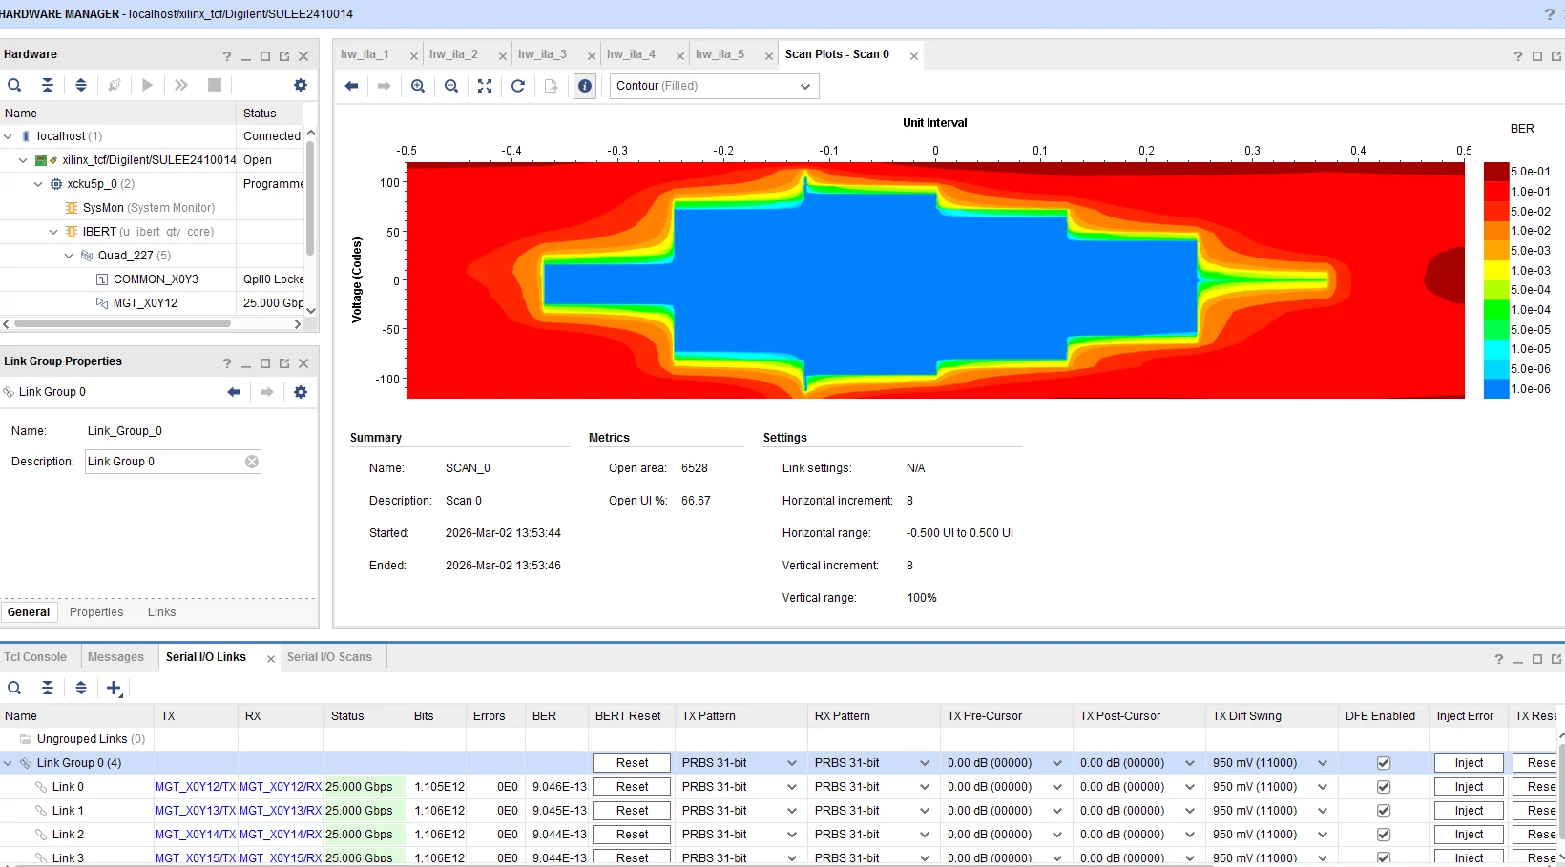
Task: Toggle the blue info icon in scan toolbar
Action: [585, 86]
